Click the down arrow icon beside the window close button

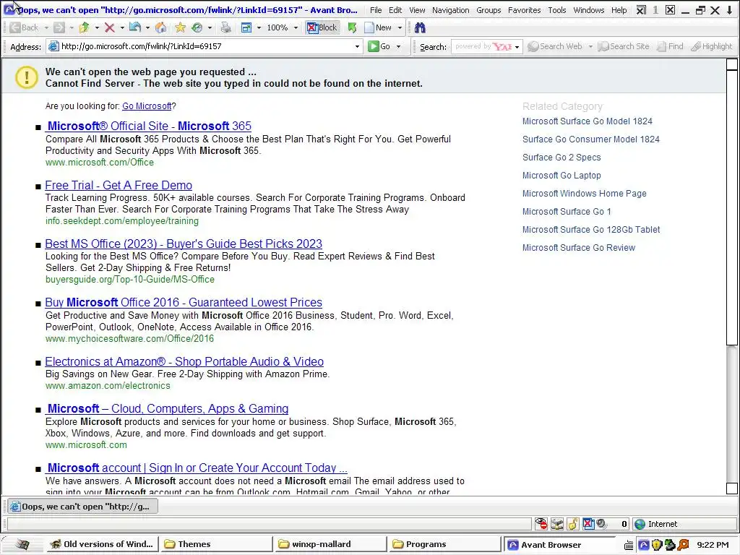pyautogui.click(x=731, y=10)
